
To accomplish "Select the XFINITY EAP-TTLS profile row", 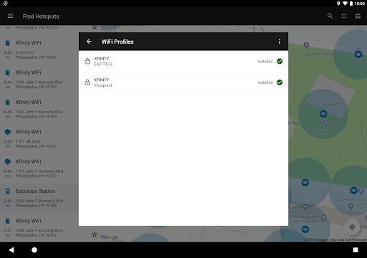I will pyautogui.click(x=183, y=61).
